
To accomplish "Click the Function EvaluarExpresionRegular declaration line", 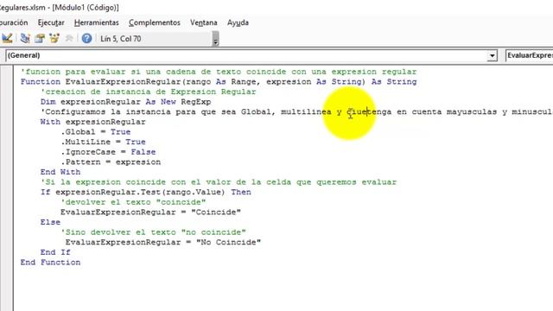I will pos(219,82).
